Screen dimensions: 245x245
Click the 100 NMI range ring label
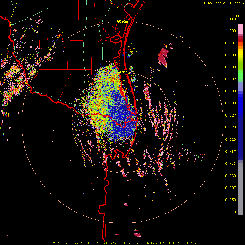click(x=122, y=22)
